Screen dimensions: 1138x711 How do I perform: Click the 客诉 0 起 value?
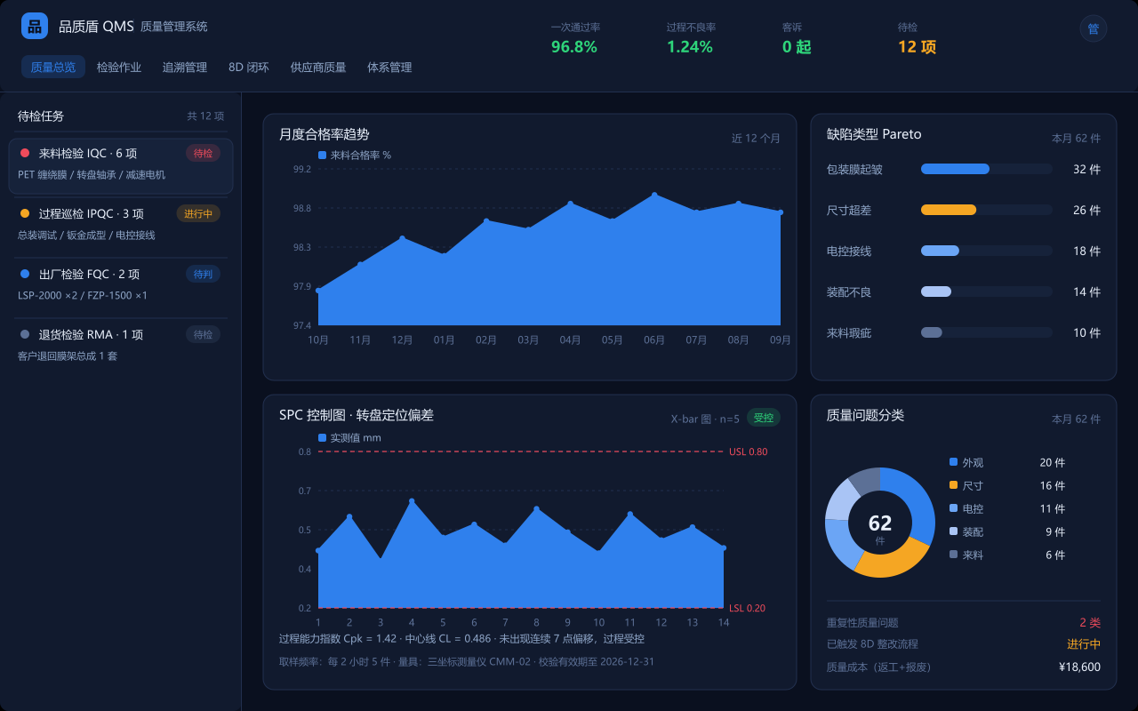797,47
